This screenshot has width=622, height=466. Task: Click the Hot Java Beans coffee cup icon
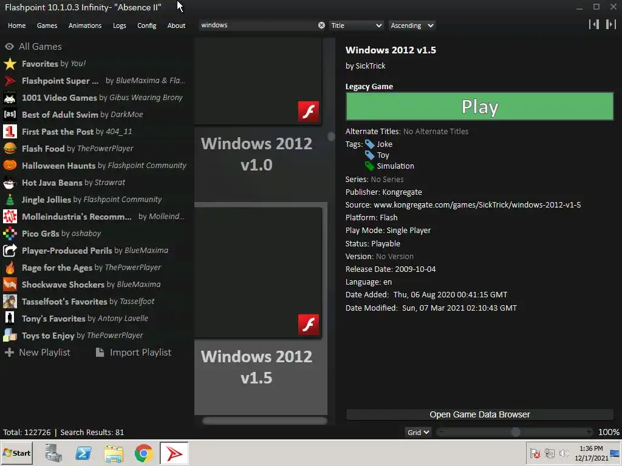tap(10, 183)
